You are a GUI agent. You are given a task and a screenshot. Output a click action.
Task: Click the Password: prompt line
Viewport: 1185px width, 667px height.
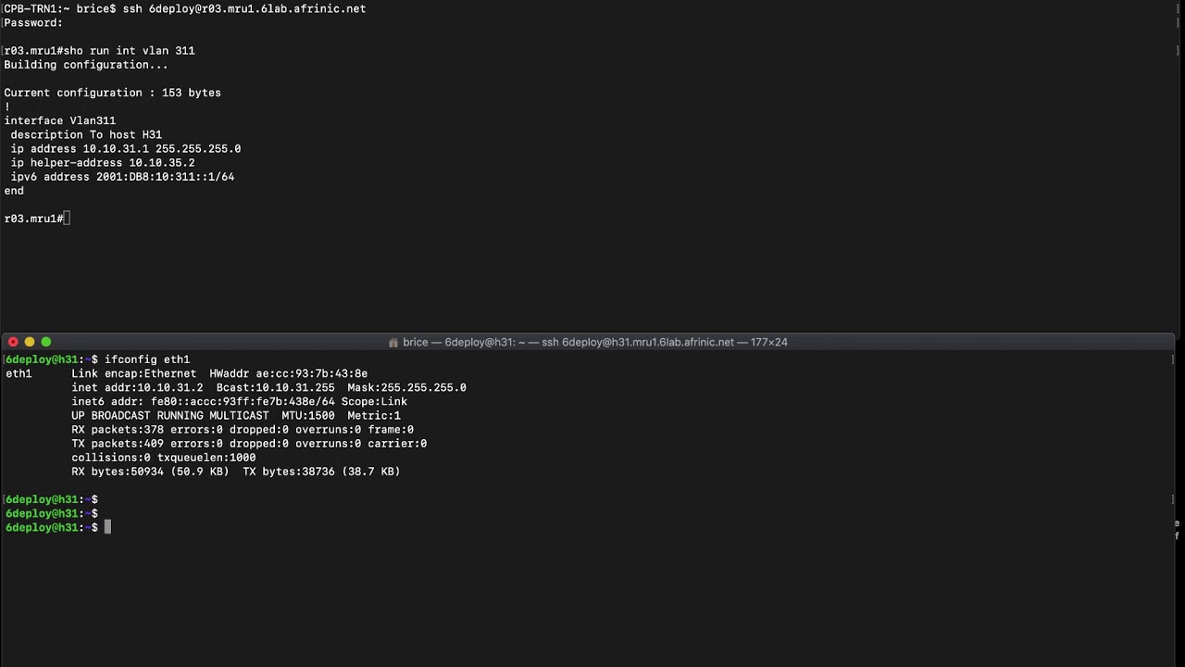click(x=33, y=22)
